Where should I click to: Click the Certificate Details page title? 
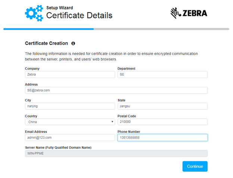[x=79, y=16]
